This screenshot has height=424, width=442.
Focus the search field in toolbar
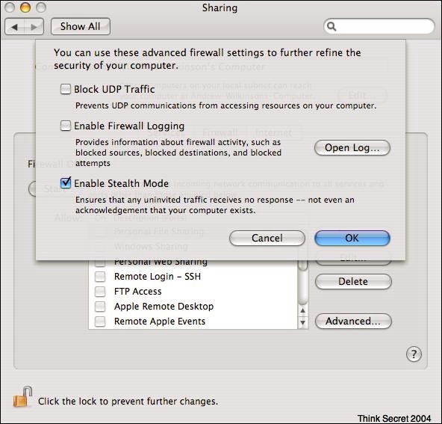[x=379, y=26]
